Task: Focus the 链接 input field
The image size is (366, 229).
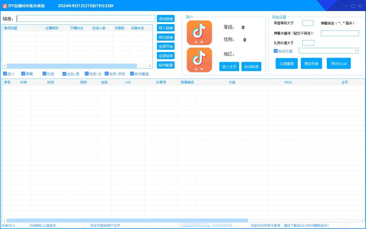Action: coord(86,19)
